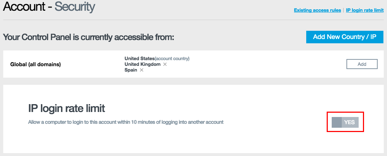Click the (account country) note
The image size is (387, 156).
pos(172,58)
